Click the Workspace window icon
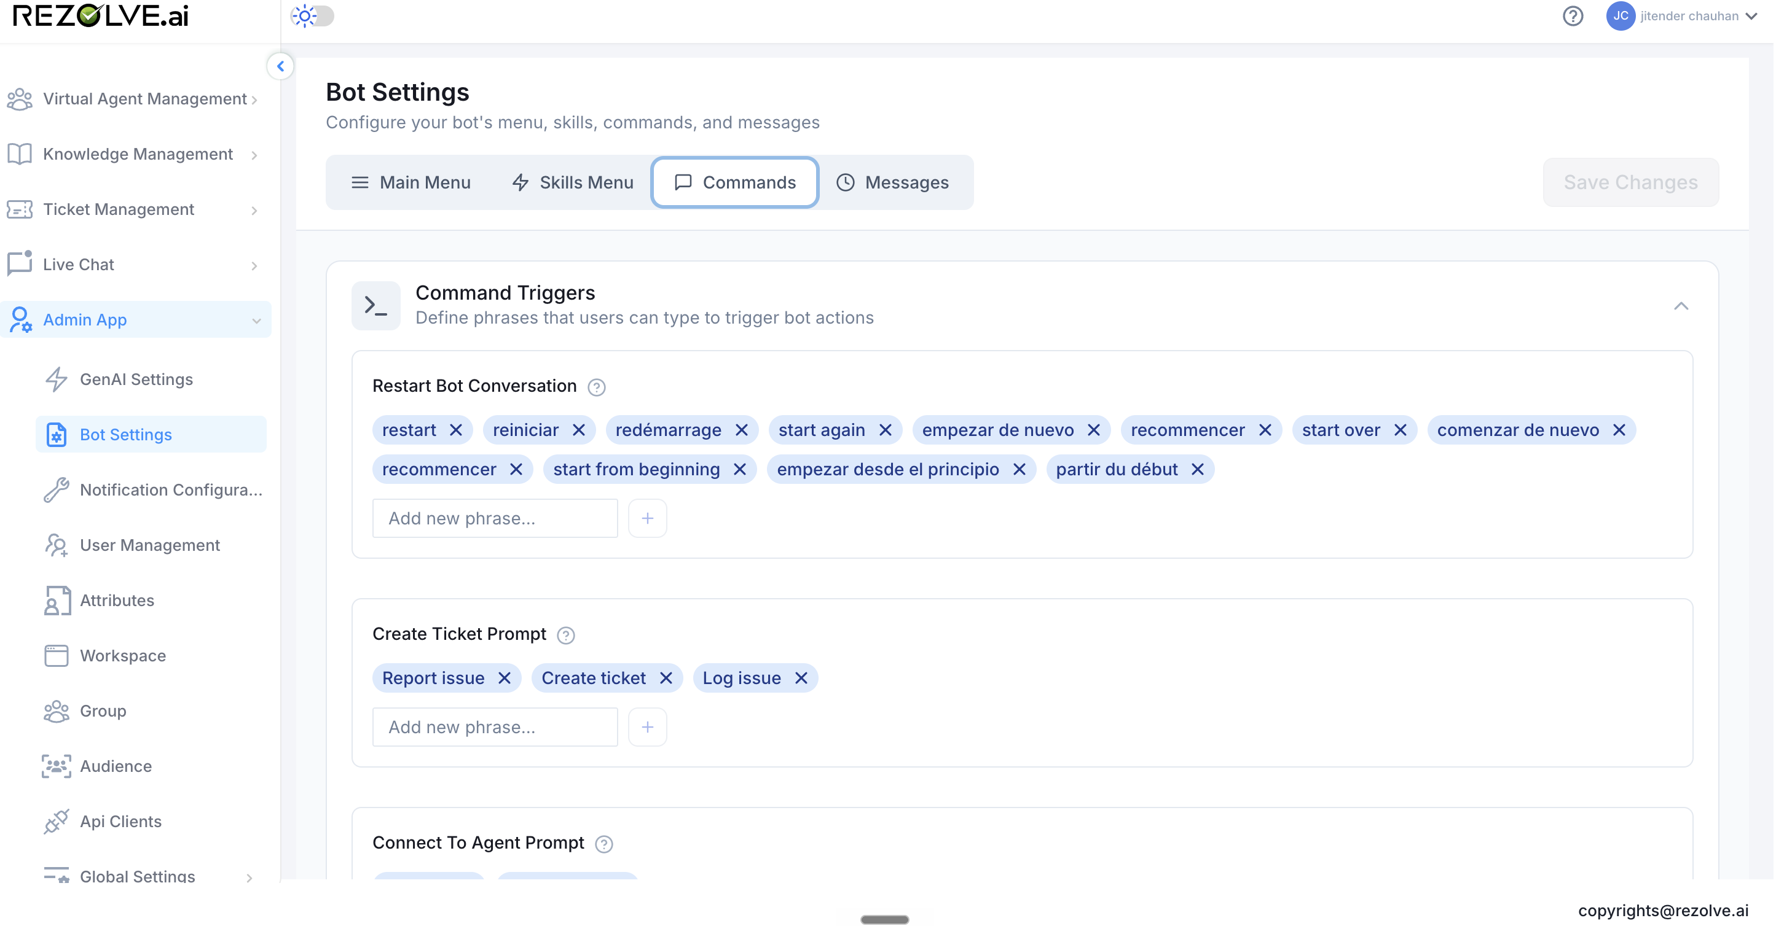 pos(57,655)
